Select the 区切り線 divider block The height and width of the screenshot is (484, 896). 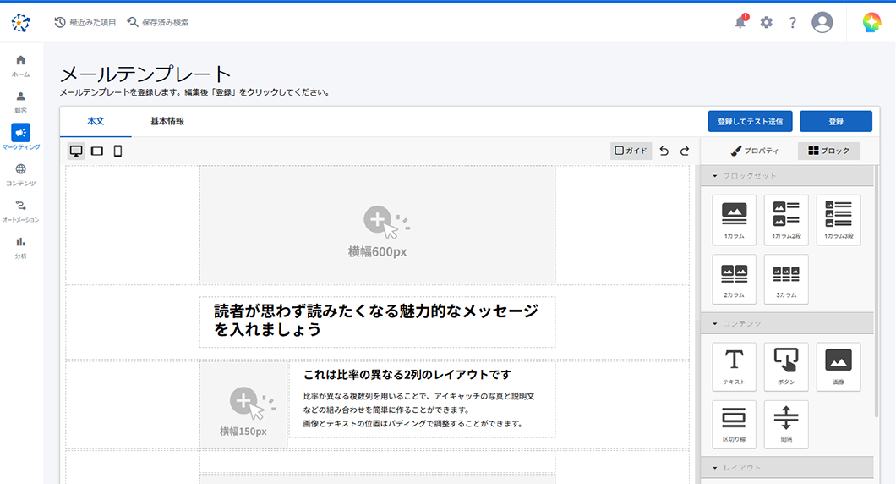tap(735, 424)
